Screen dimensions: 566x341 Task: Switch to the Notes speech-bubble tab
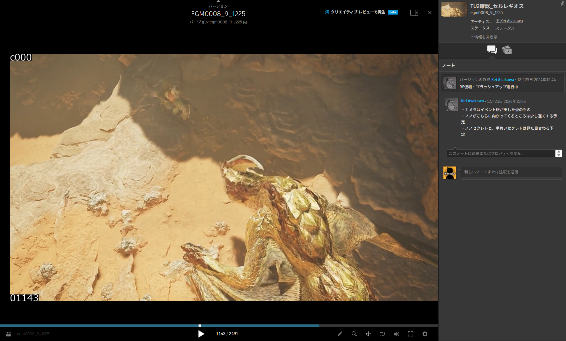(x=492, y=50)
